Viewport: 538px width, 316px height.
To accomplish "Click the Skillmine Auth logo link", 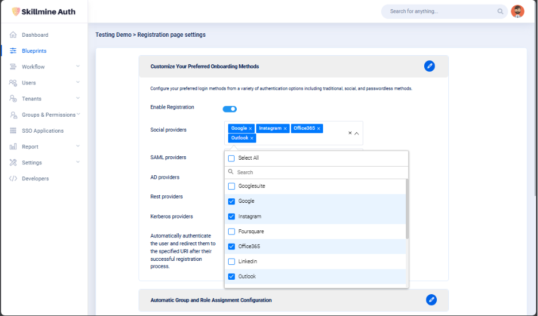I will point(44,11).
